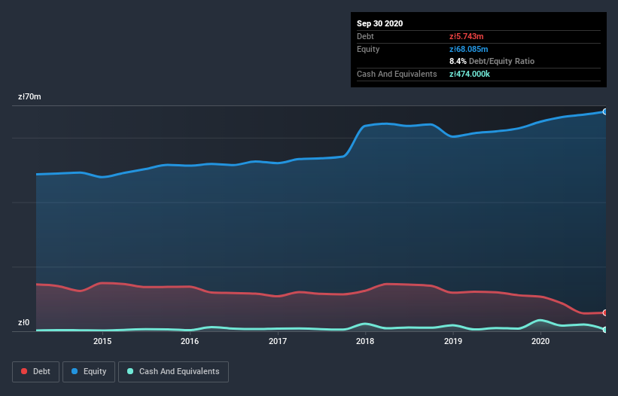Click the tooltip Debt row label
This screenshot has height=396, width=618.
click(x=365, y=37)
